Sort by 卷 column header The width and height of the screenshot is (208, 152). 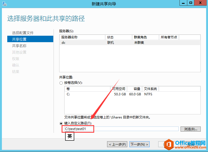coord(87,89)
